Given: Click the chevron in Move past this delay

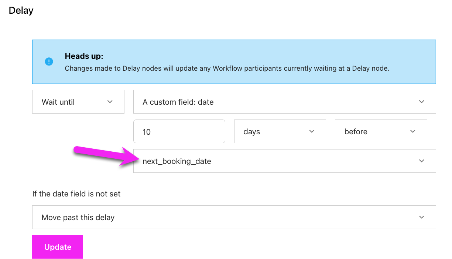Looking at the screenshot, I should point(421,217).
